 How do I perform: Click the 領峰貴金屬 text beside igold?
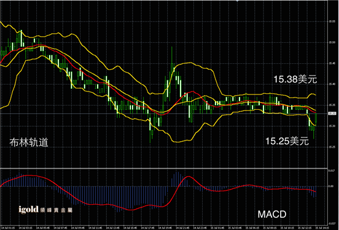[x=56, y=210]
